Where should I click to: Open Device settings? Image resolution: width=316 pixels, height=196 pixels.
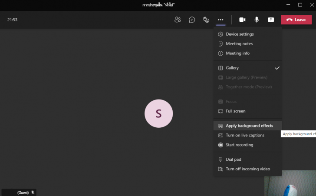248,34
